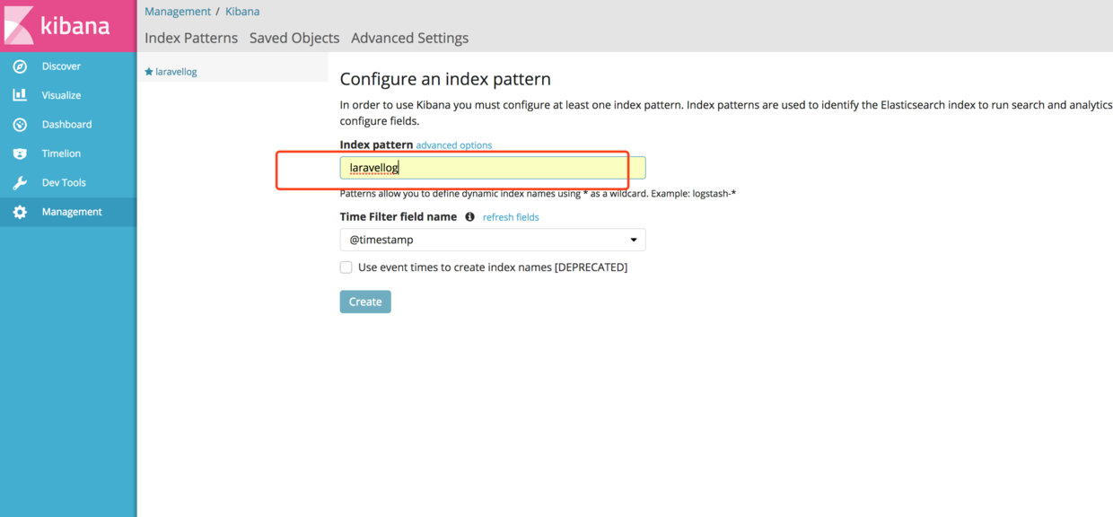This screenshot has height=517, width=1113.
Task: Enable use event times to create index names
Action: (346, 267)
